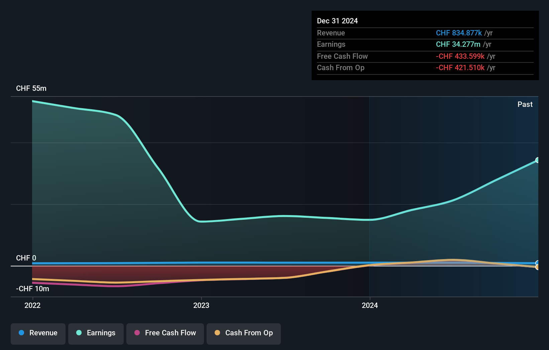Click the CHF 834.877k revenue value
This screenshot has width=549, height=350.
point(459,33)
